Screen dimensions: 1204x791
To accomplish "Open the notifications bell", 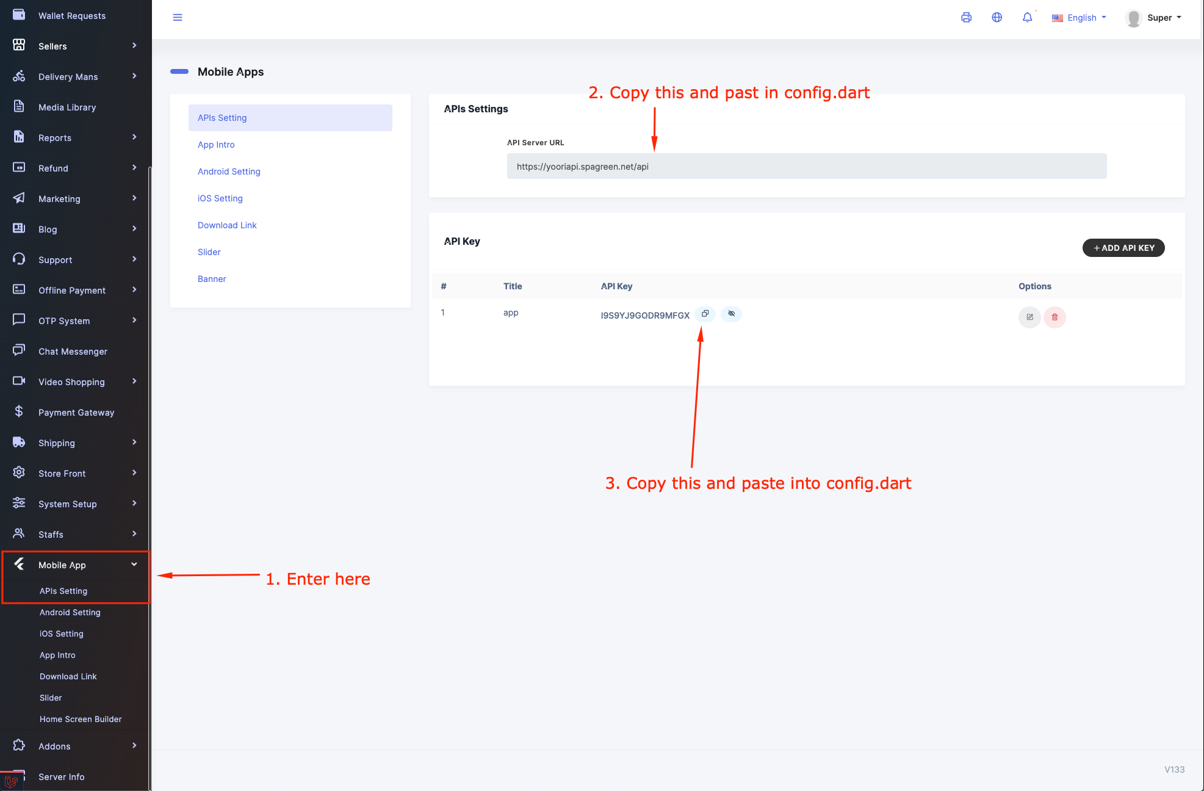I will click(1027, 18).
